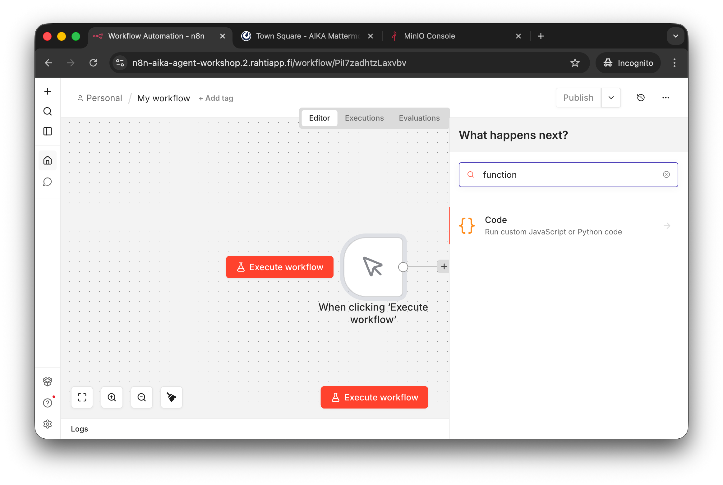This screenshot has height=485, width=723.
Task: Click the sidebar plus create-new icon
Action: [48, 91]
